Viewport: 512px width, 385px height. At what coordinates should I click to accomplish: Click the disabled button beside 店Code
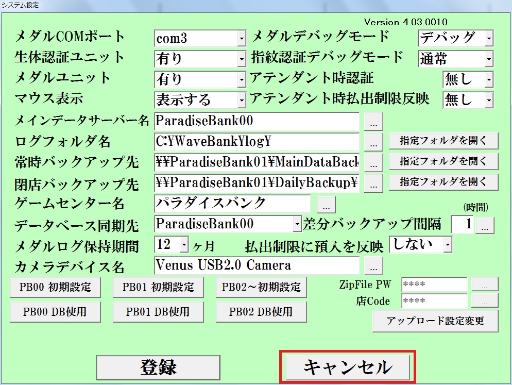click(x=485, y=300)
